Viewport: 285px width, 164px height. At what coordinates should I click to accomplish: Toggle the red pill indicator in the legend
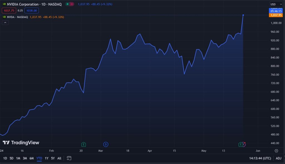coord(72,4)
